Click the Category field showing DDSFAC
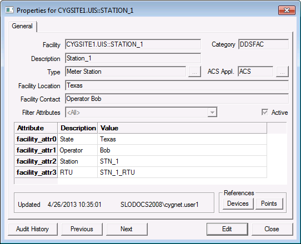The width and height of the screenshot is (301, 244). coord(263,44)
